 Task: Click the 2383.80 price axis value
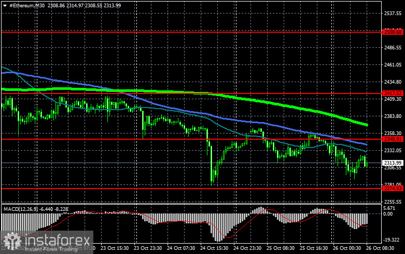tap(393, 116)
